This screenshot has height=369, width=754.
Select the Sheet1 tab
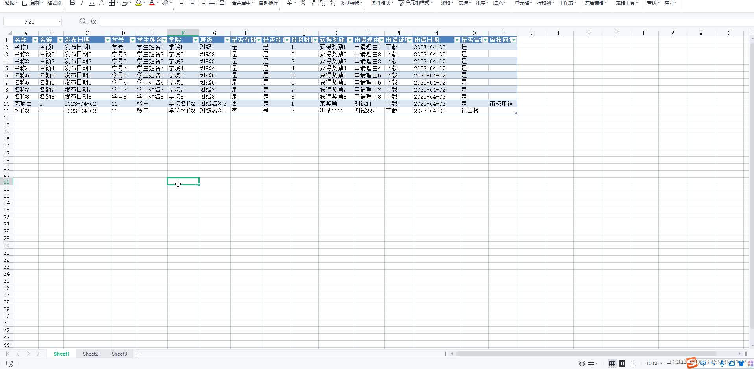pos(62,354)
